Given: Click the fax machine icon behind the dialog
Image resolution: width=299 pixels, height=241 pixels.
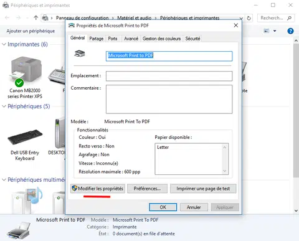Looking at the screenshot, I should [x=57, y=75].
